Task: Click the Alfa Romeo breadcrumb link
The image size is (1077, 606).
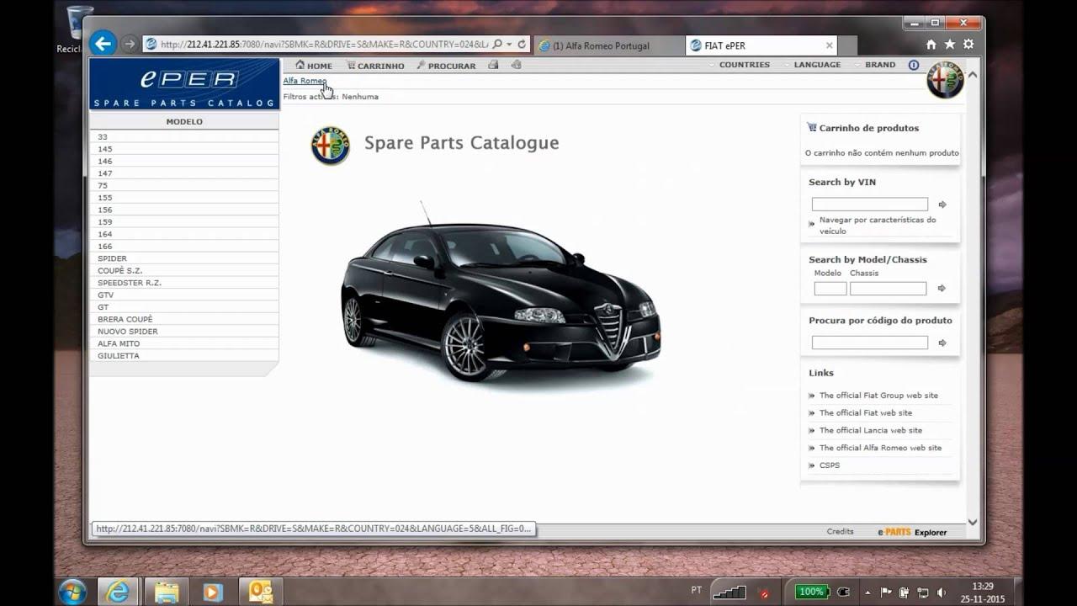Action: [x=305, y=81]
